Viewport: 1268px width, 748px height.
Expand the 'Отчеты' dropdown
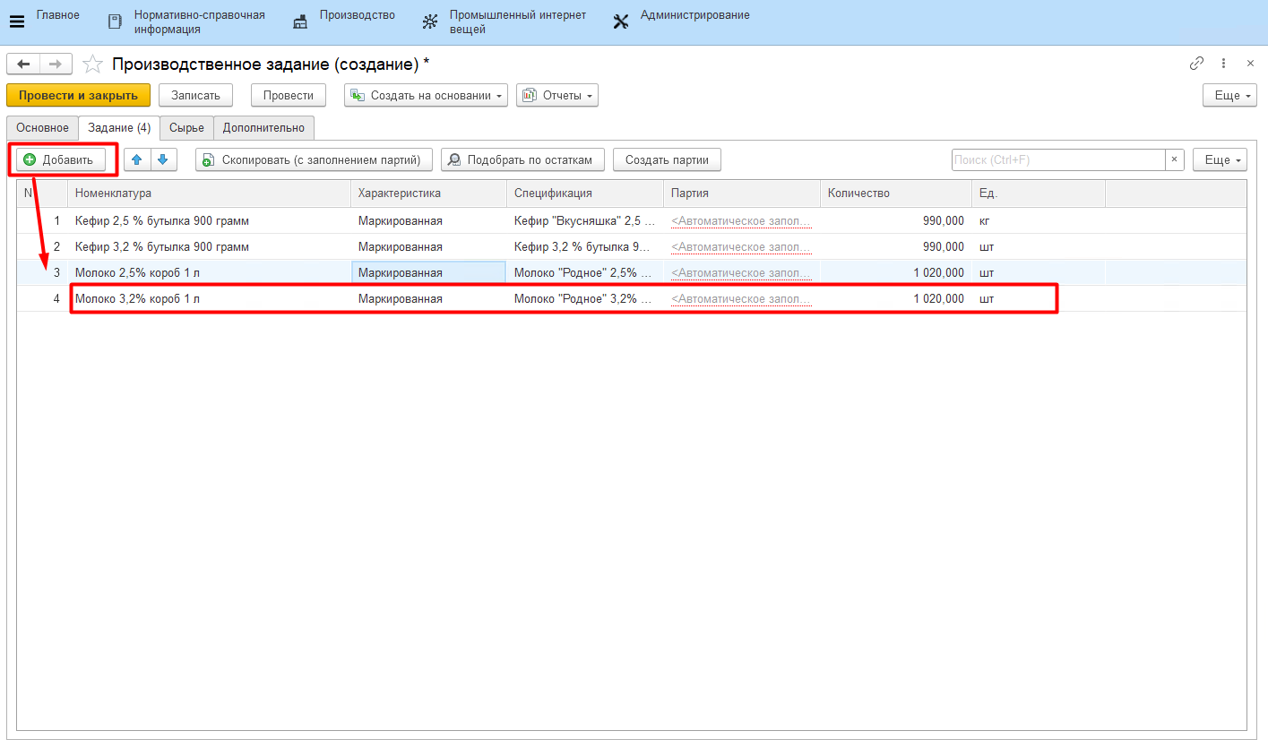coord(556,95)
